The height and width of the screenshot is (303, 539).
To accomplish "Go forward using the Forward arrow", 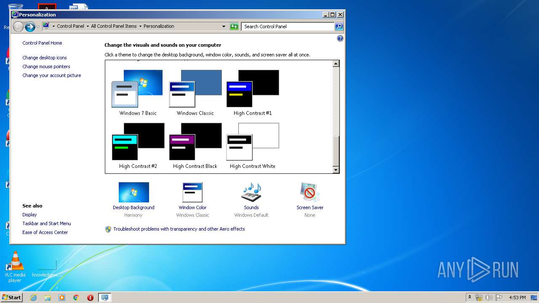I will 30,27.
